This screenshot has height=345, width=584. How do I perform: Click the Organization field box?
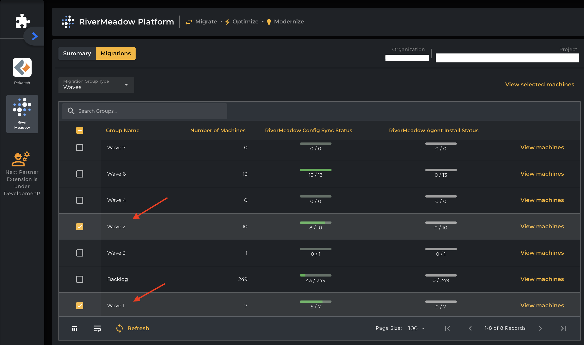(x=407, y=58)
